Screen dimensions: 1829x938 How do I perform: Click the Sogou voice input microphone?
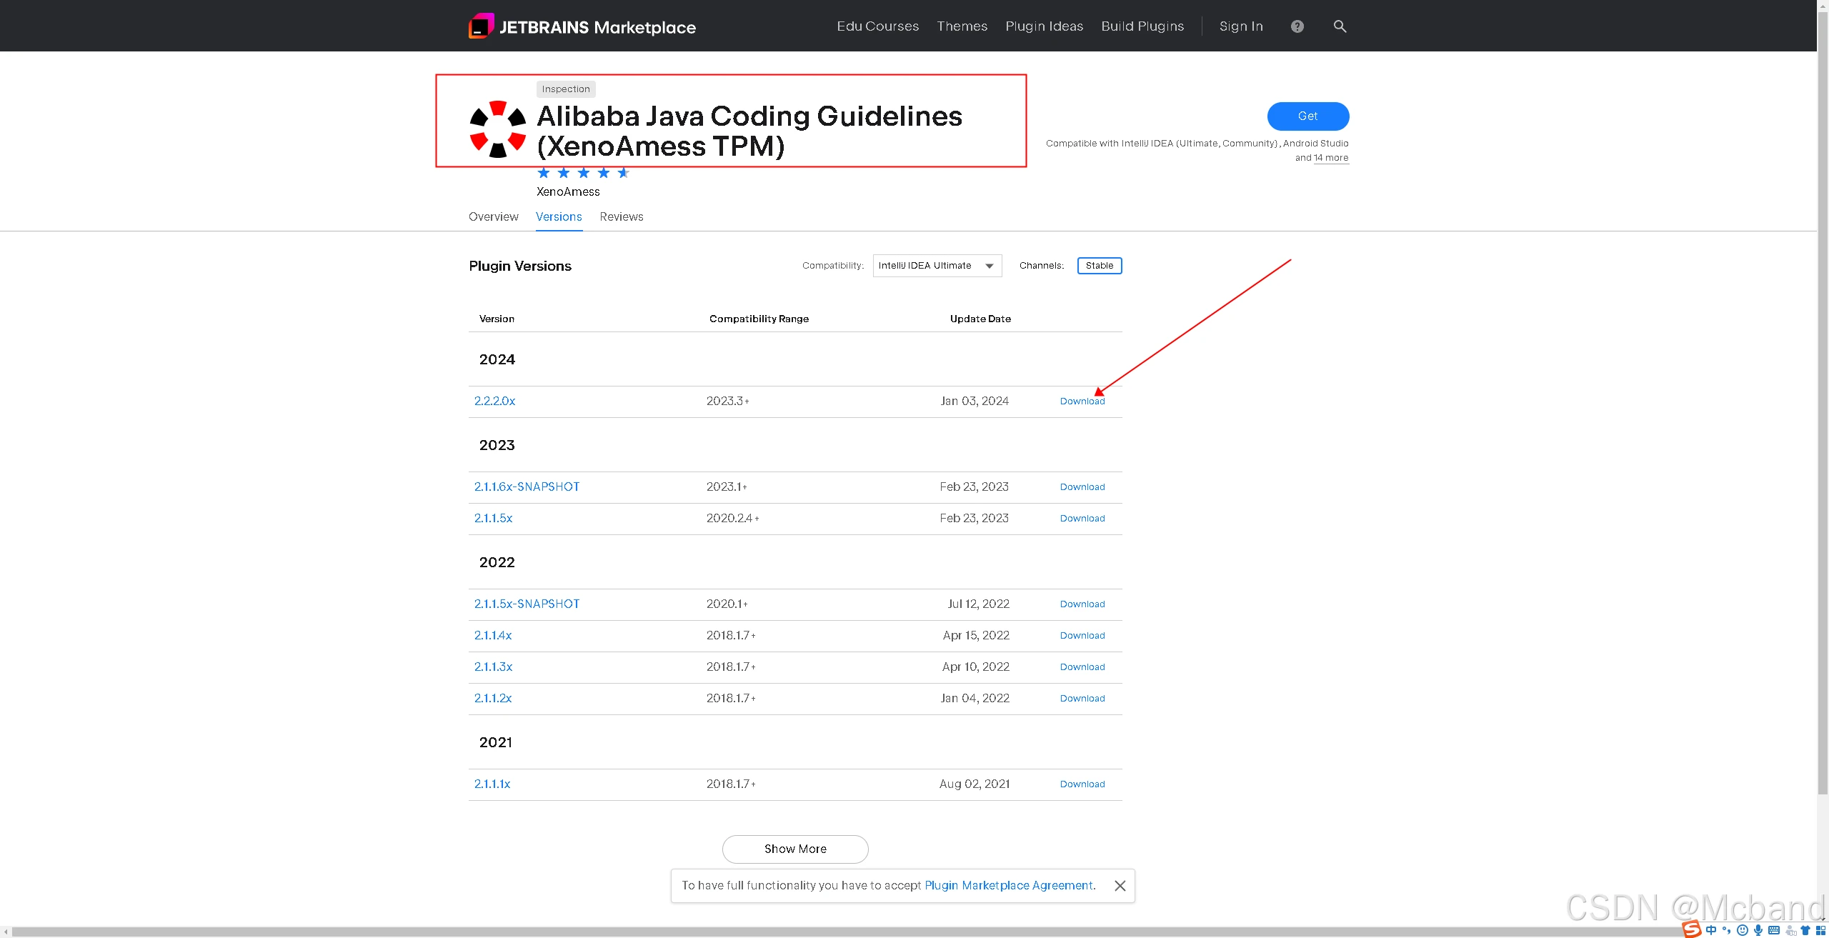click(x=1758, y=930)
